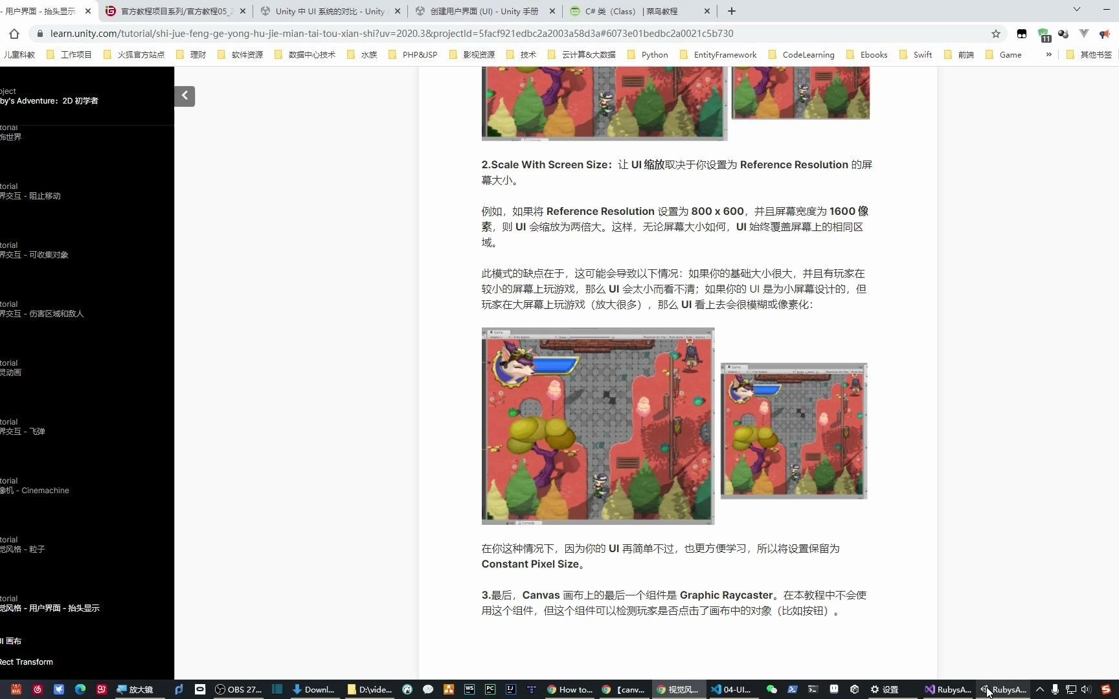Open the 数据中心技术 bookmark folder
The height and width of the screenshot is (699, 1119).
coord(305,55)
